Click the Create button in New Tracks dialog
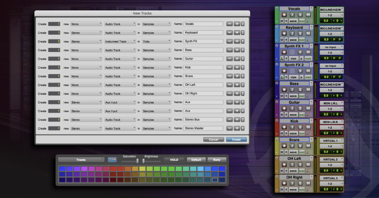 click(236, 140)
